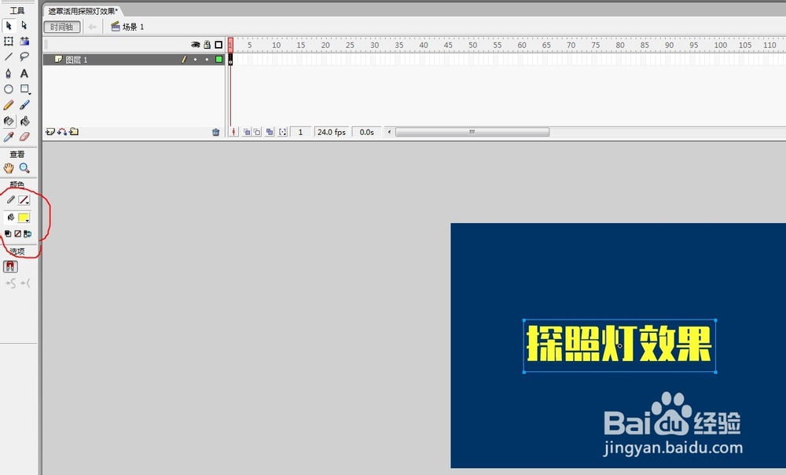
Task: Toggle snap to objects magnet option
Action: coord(9,266)
